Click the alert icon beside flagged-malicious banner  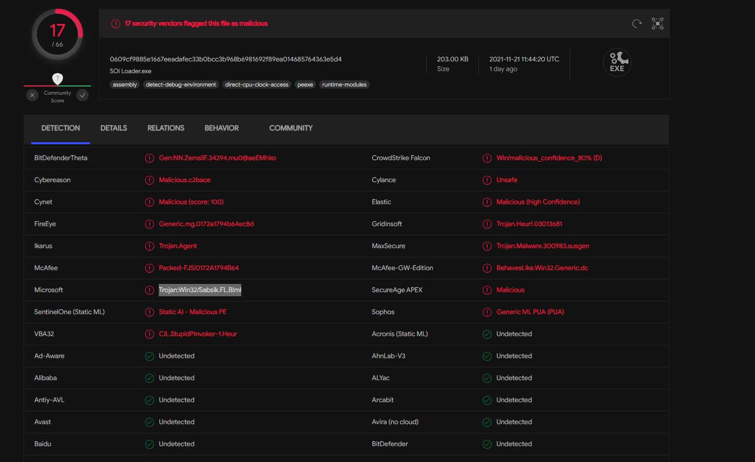coord(116,24)
